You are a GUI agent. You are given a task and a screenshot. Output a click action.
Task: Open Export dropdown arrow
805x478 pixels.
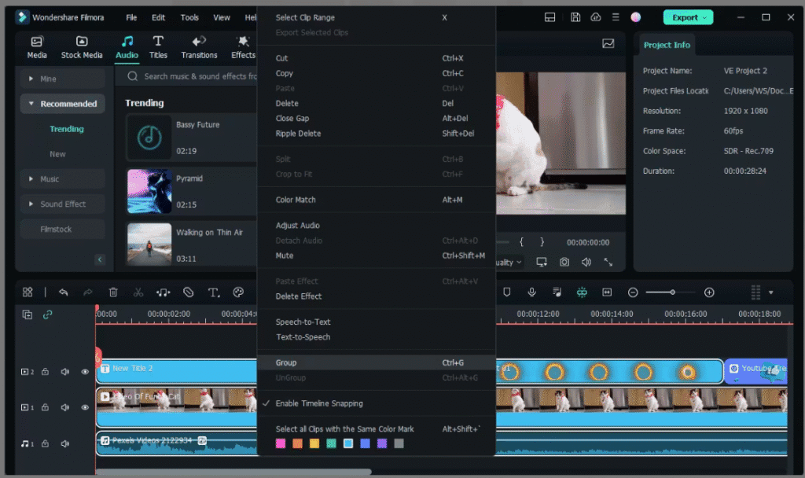tap(705, 17)
